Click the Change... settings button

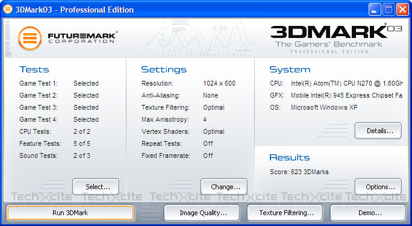pyautogui.click(x=224, y=187)
